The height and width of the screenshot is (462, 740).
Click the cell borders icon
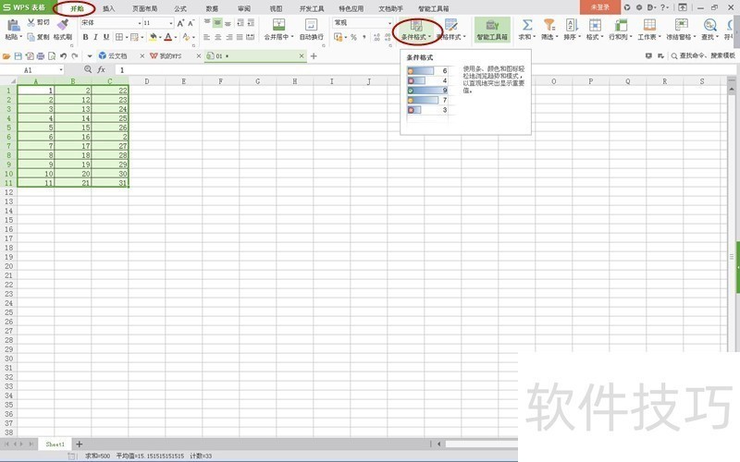click(119, 37)
